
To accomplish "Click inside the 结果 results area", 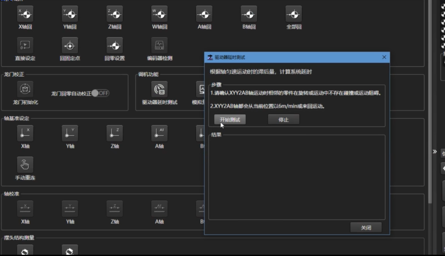I will pyautogui.click(x=297, y=177).
